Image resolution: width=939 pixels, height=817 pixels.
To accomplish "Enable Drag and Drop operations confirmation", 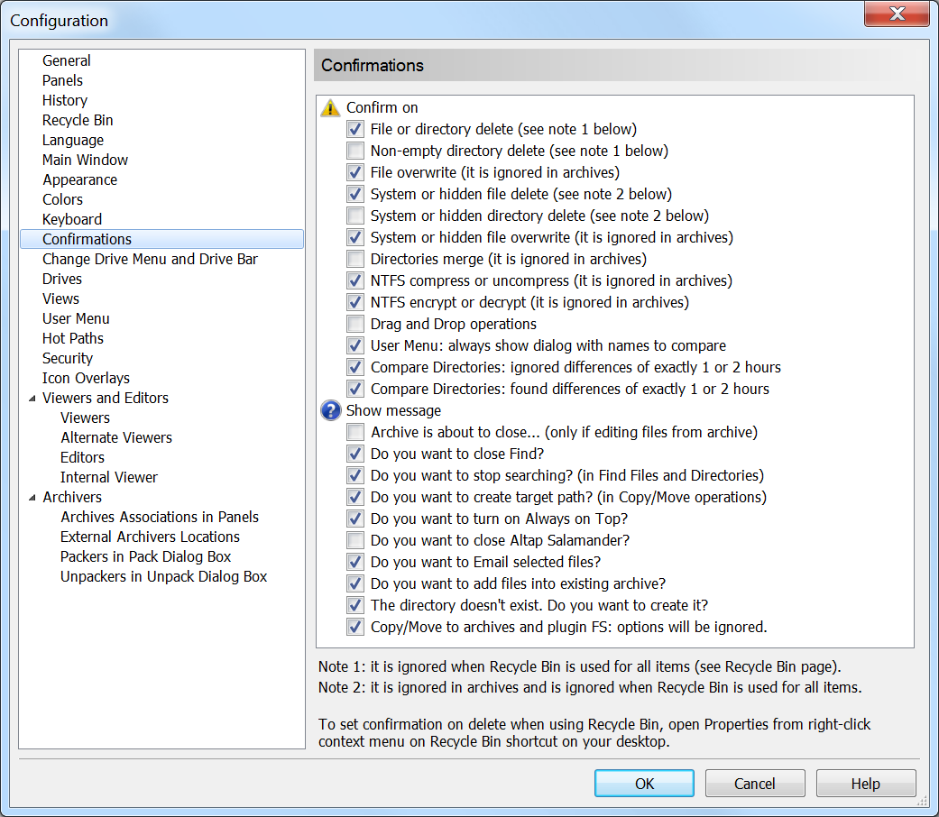I will 355,325.
